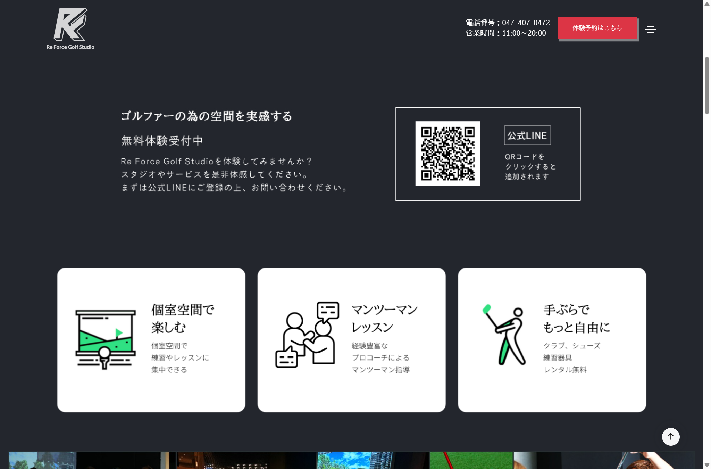This screenshot has width=711, height=469.
Task: Click the heading ゴルファーの為の空間を実感する
Action: click(207, 116)
